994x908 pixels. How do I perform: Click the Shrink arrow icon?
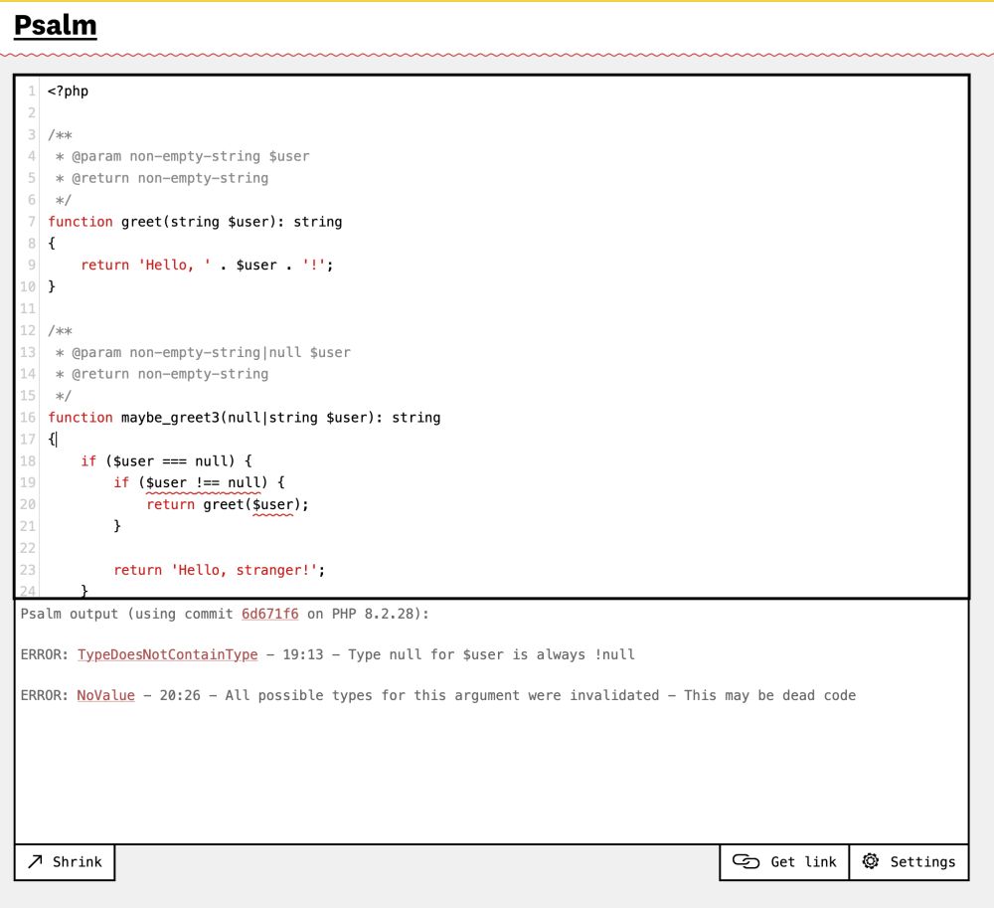(x=35, y=861)
